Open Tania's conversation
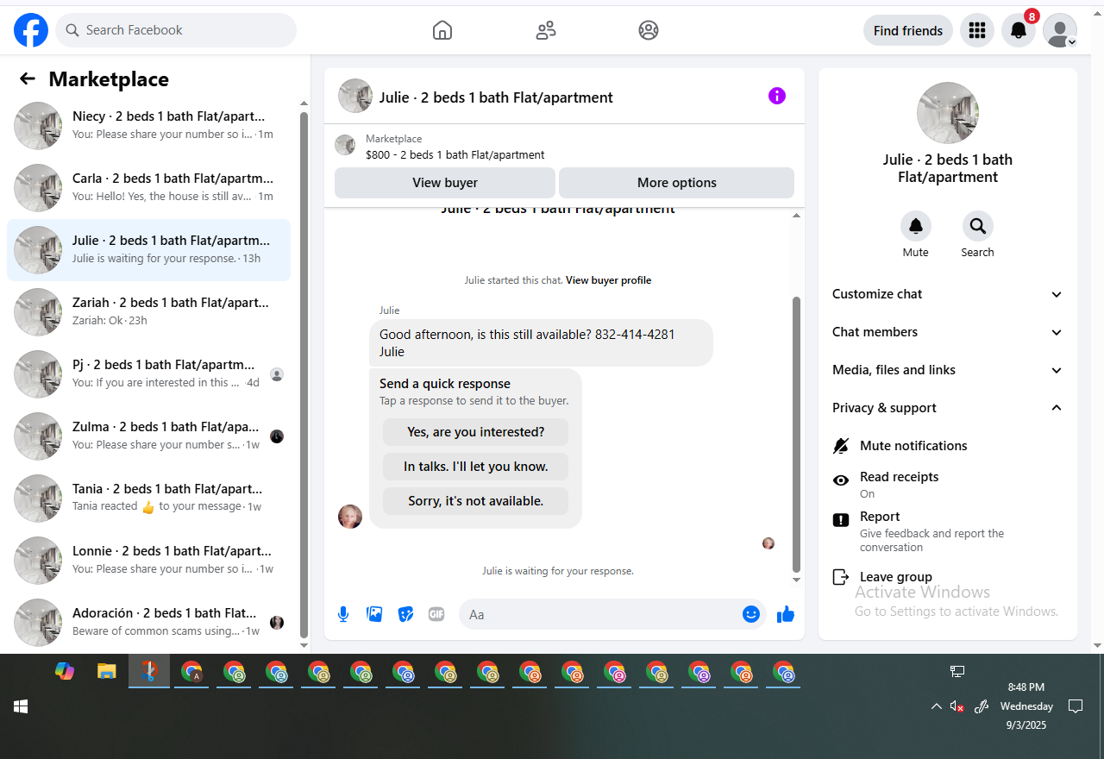 tap(148, 499)
